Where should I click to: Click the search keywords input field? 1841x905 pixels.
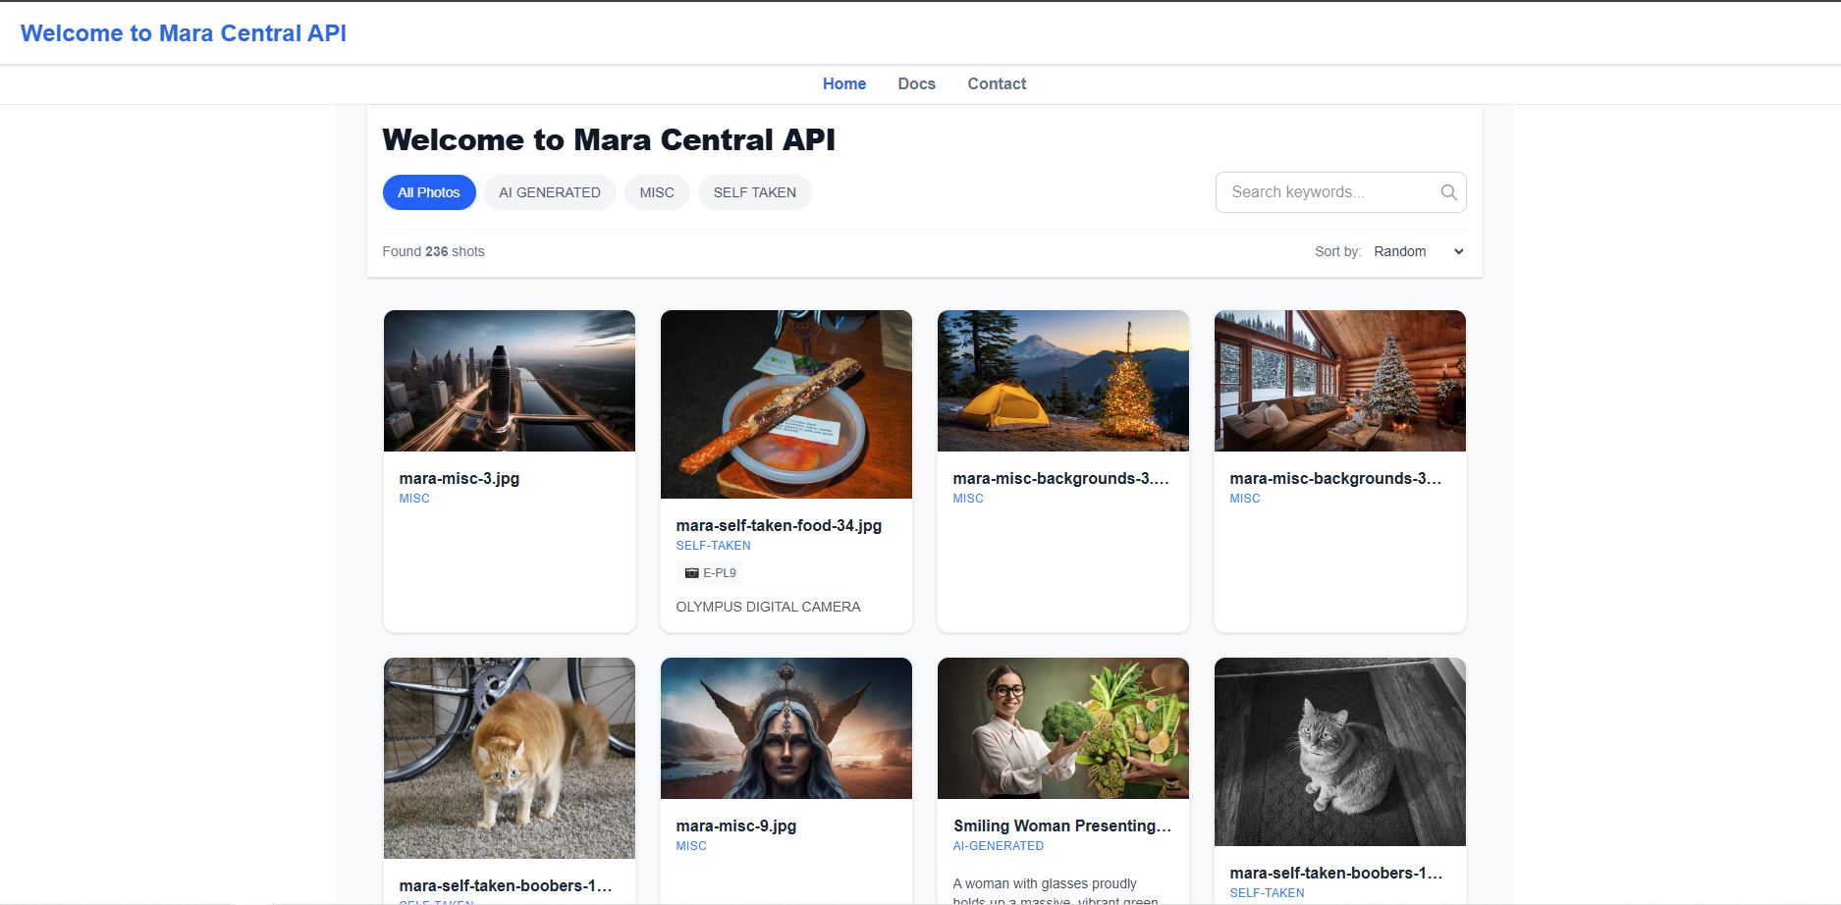[x=1326, y=191]
